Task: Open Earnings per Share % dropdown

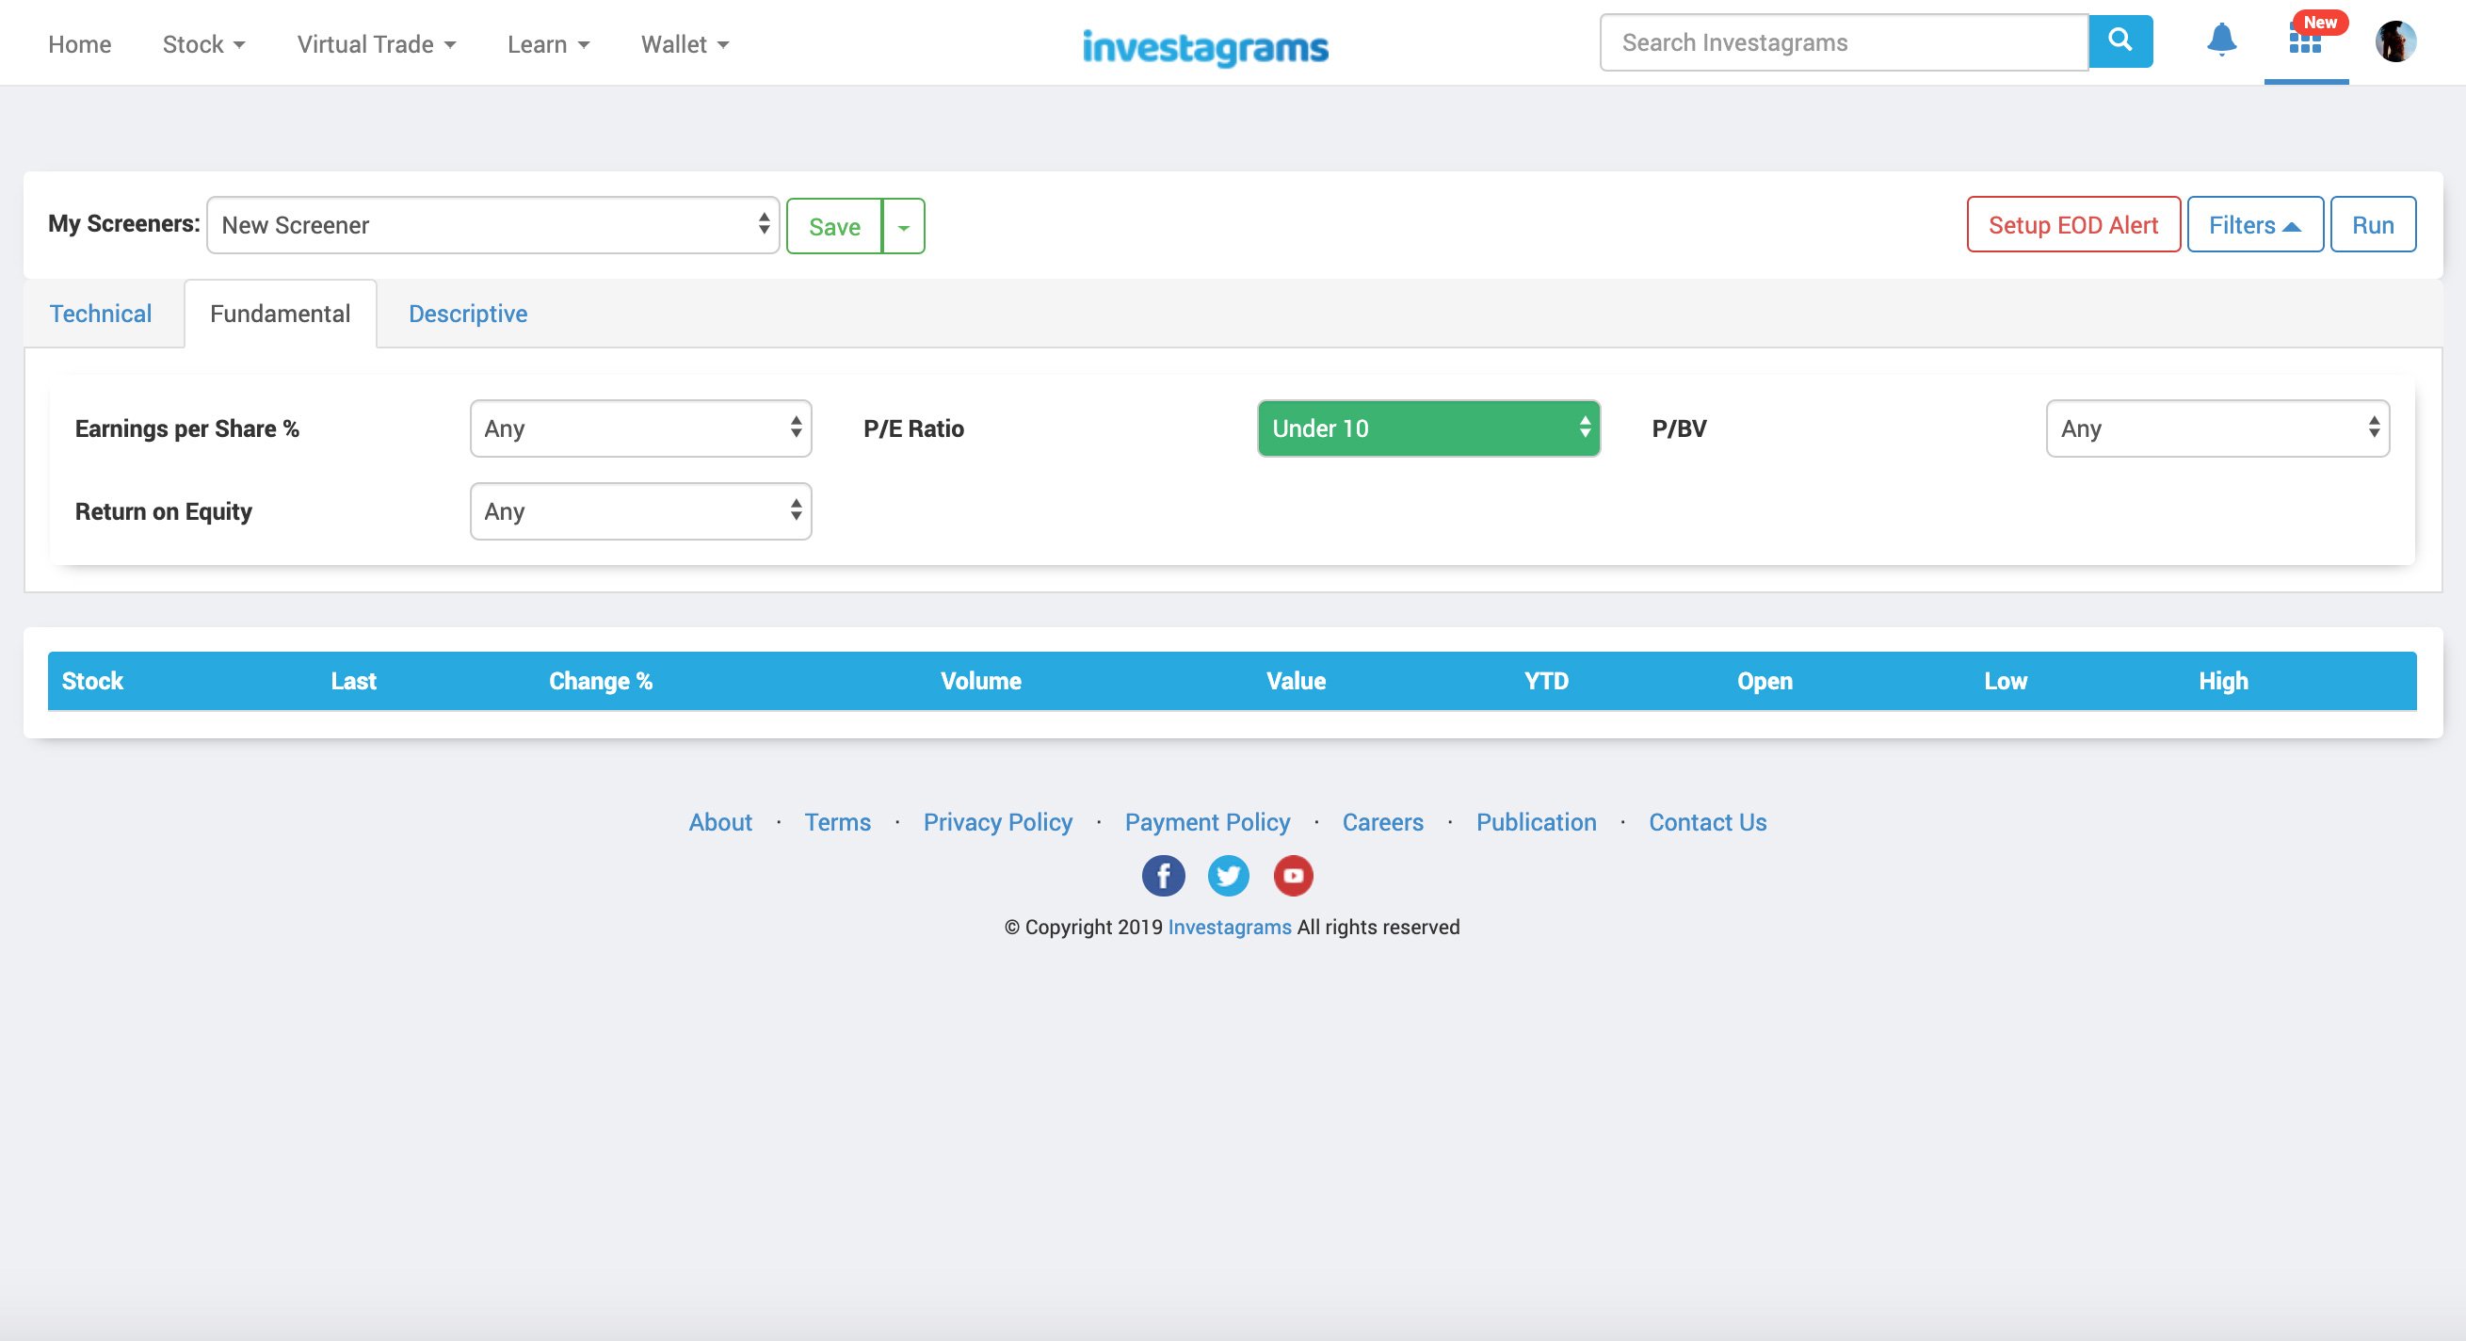Action: point(640,428)
